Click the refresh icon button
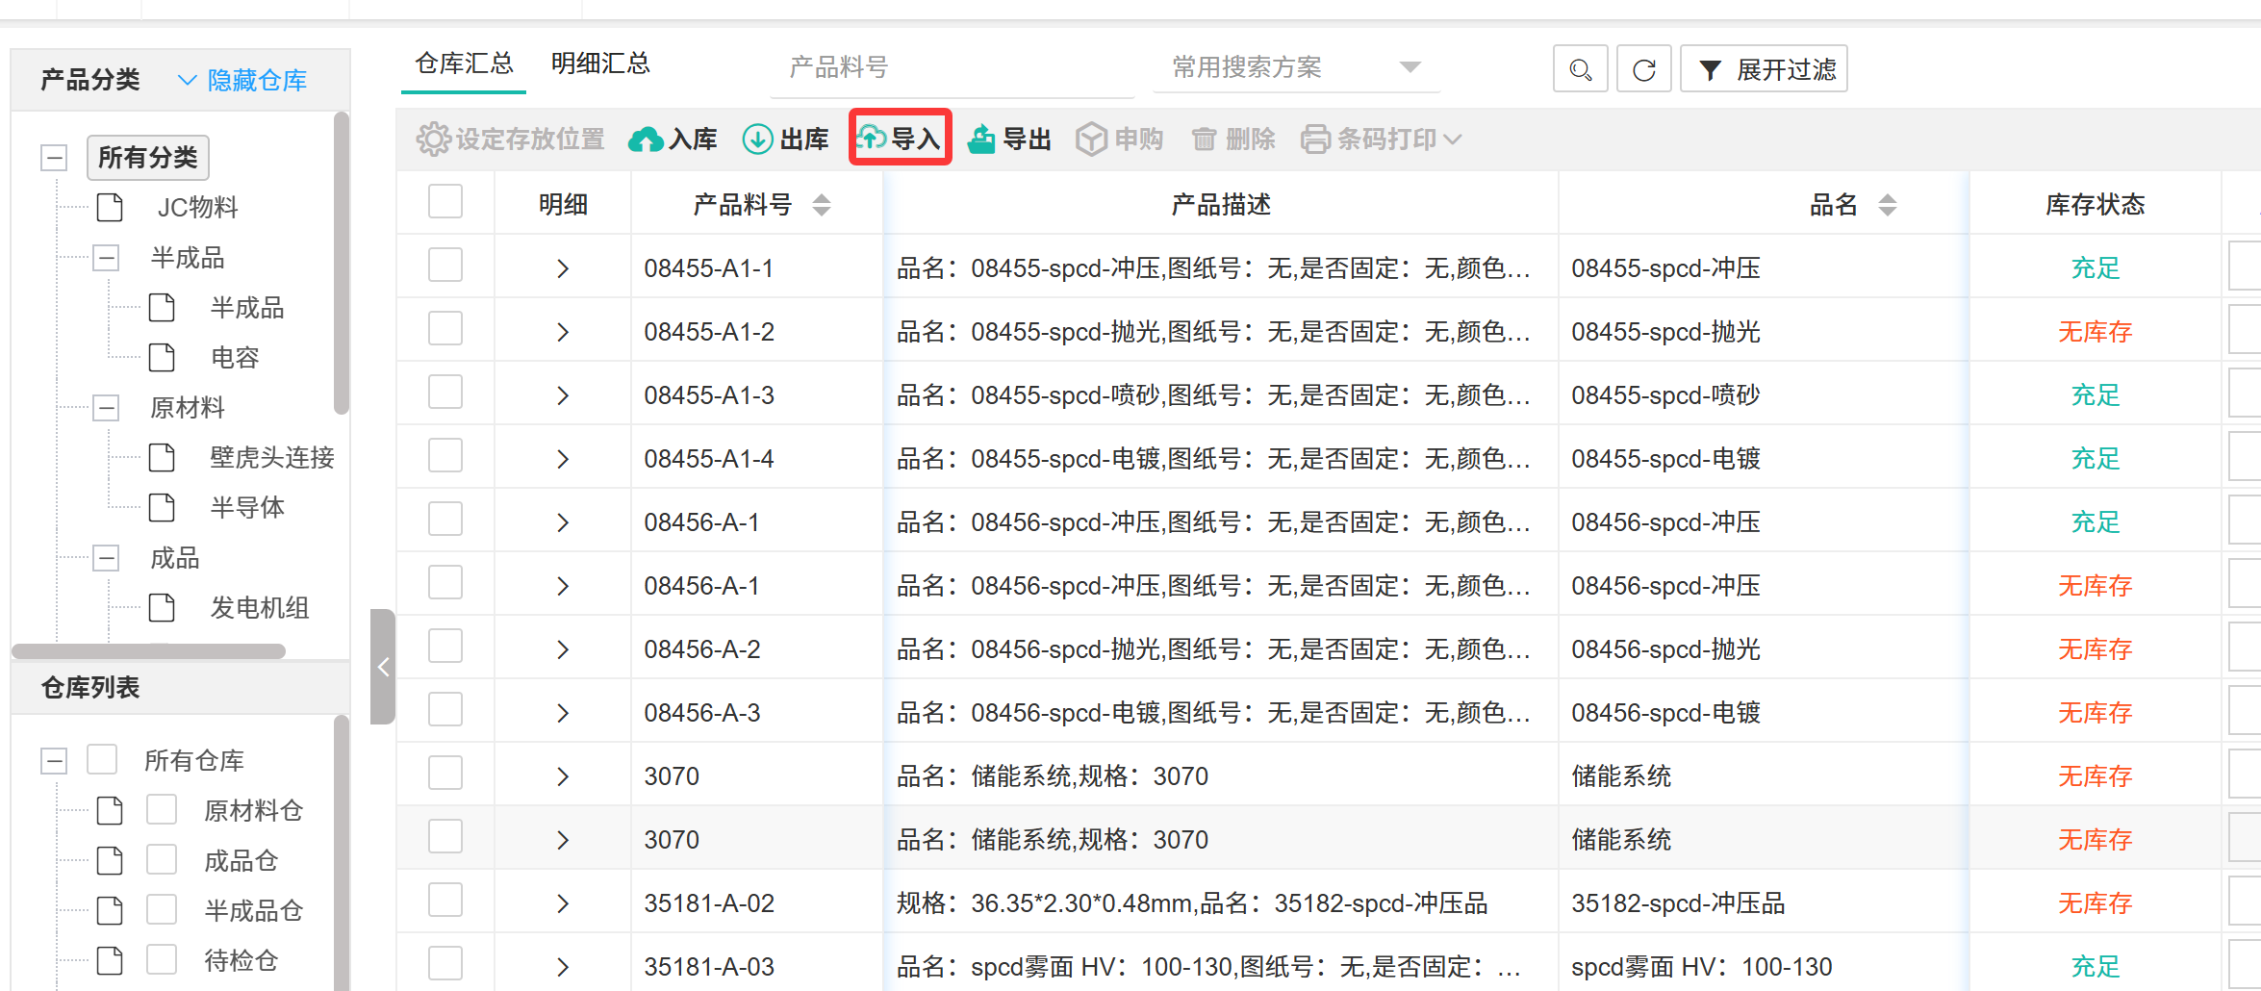Viewport: 2261px width, 991px height. (x=1643, y=69)
